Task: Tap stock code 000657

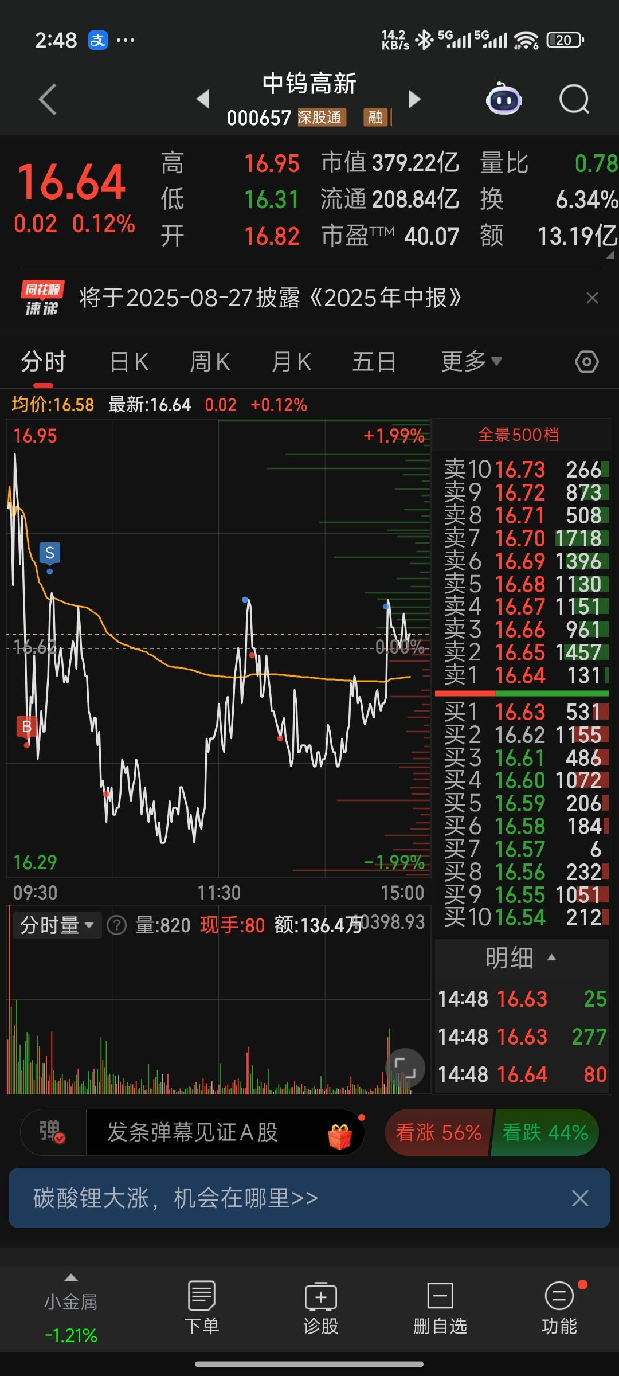Action: point(259,118)
